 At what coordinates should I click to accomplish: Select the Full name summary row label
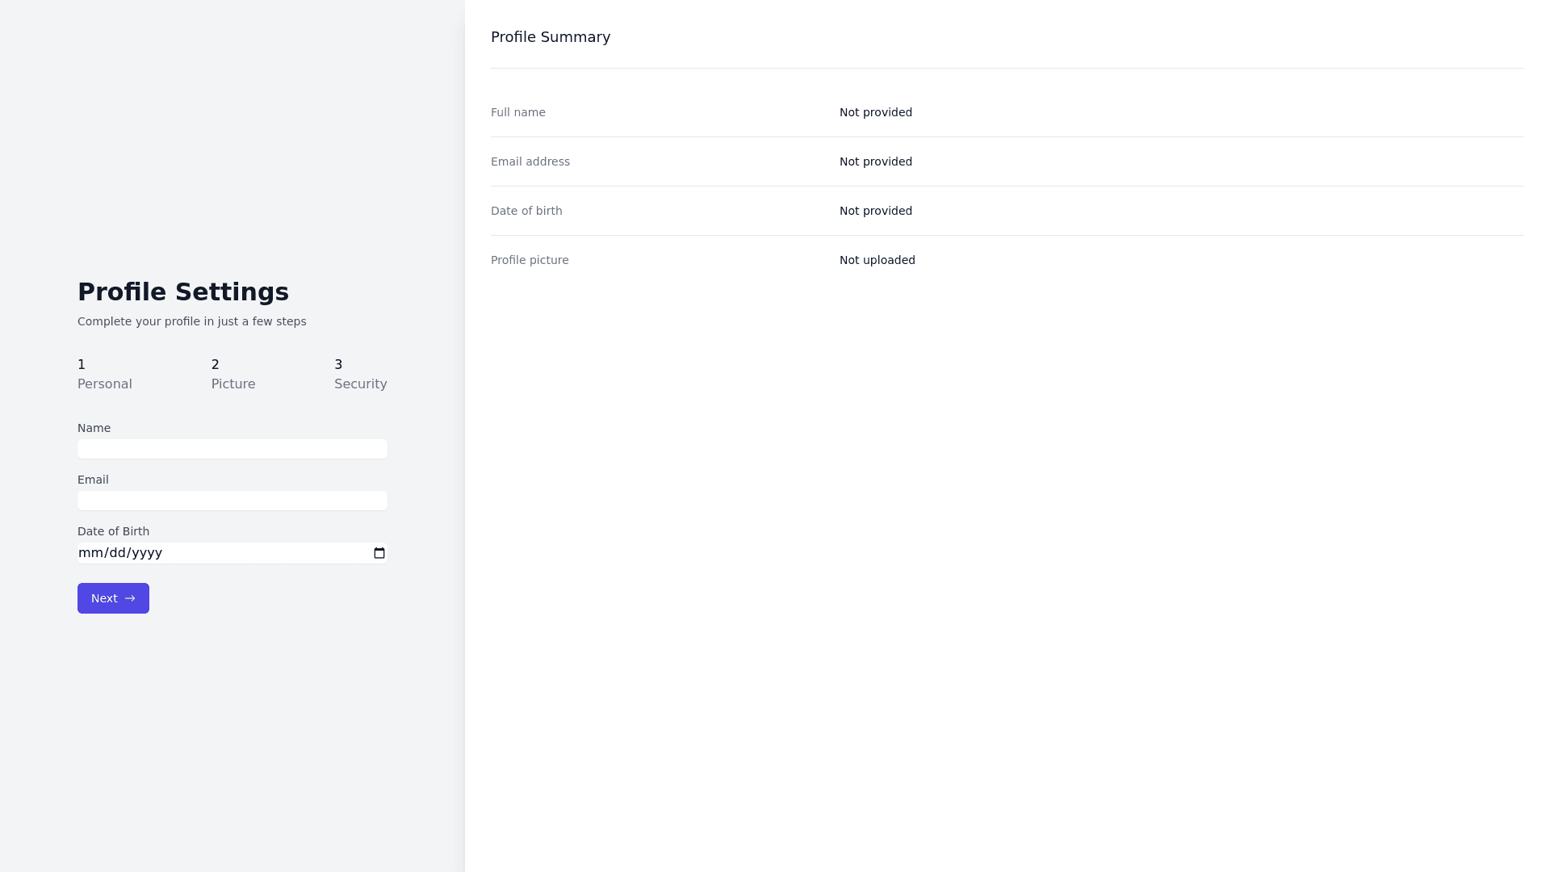[x=518, y=112]
